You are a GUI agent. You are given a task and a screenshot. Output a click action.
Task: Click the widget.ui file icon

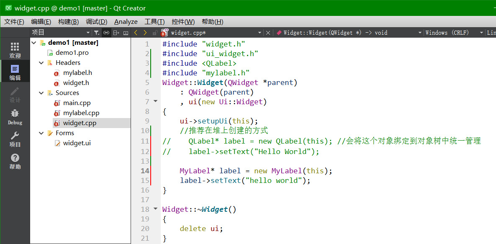click(57, 143)
